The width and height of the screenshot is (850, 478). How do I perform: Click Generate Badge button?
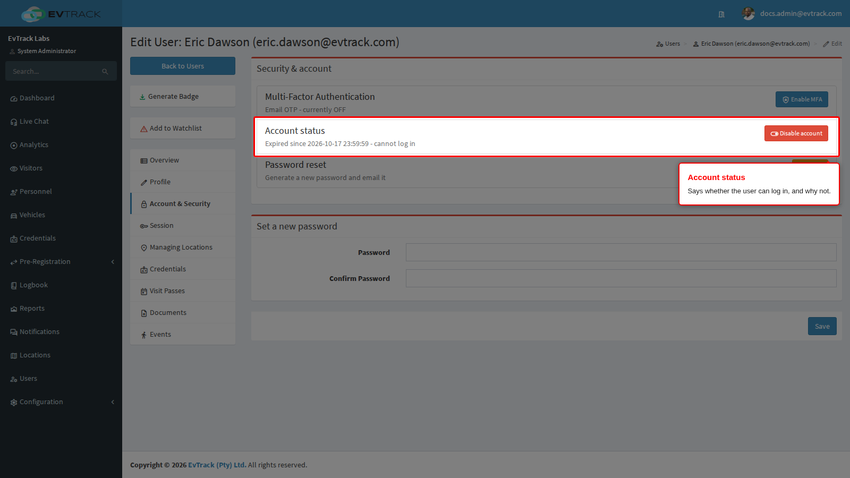183,97
